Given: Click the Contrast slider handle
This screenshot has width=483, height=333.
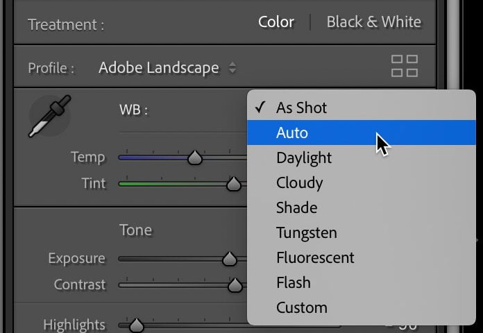Looking at the screenshot, I should pyautogui.click(x=235, y=285).
